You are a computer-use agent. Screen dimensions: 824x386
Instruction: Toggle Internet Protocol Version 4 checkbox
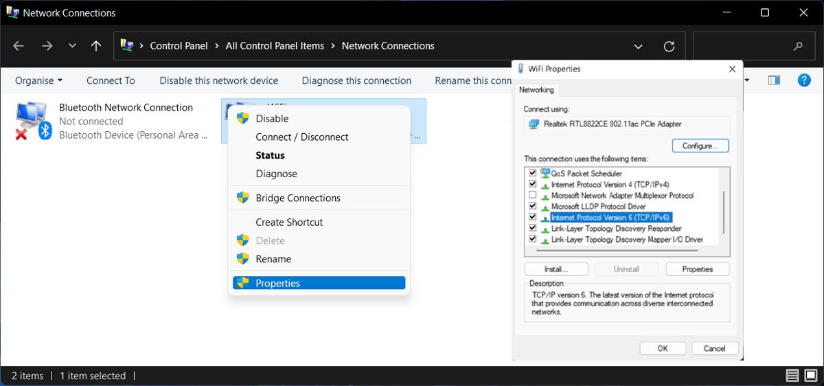532,185
